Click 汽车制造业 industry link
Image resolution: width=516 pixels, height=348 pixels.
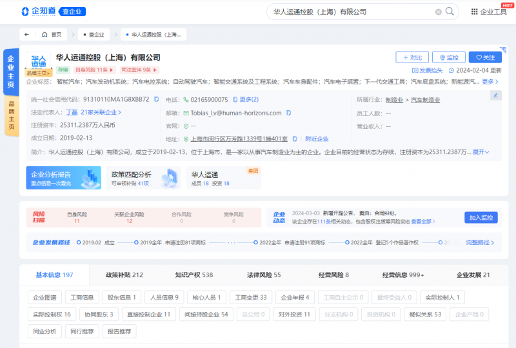(425, 100)
